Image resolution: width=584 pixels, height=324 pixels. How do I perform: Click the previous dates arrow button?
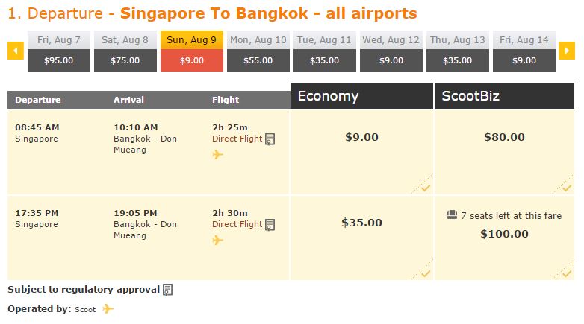coord(16,51)
